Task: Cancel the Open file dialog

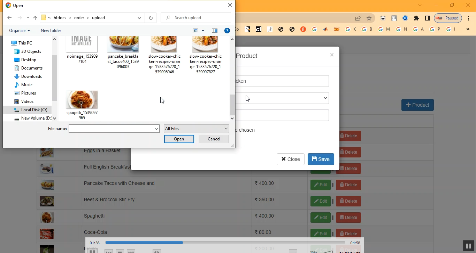Action: coord(214,139)
